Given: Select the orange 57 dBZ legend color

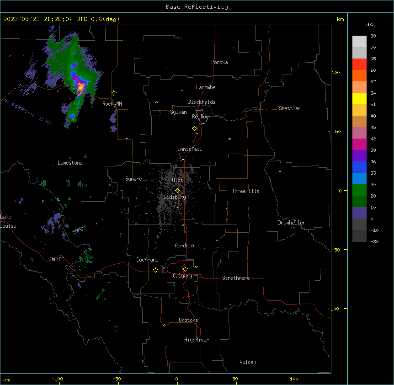Looking at the screenshot, I should [359, 75].
